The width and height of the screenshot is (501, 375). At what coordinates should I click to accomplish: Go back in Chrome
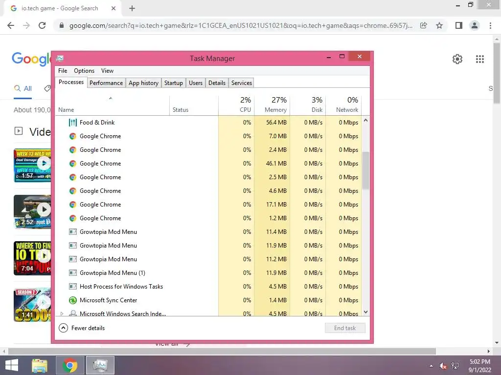pyautogui.click(x=11, y=25)
